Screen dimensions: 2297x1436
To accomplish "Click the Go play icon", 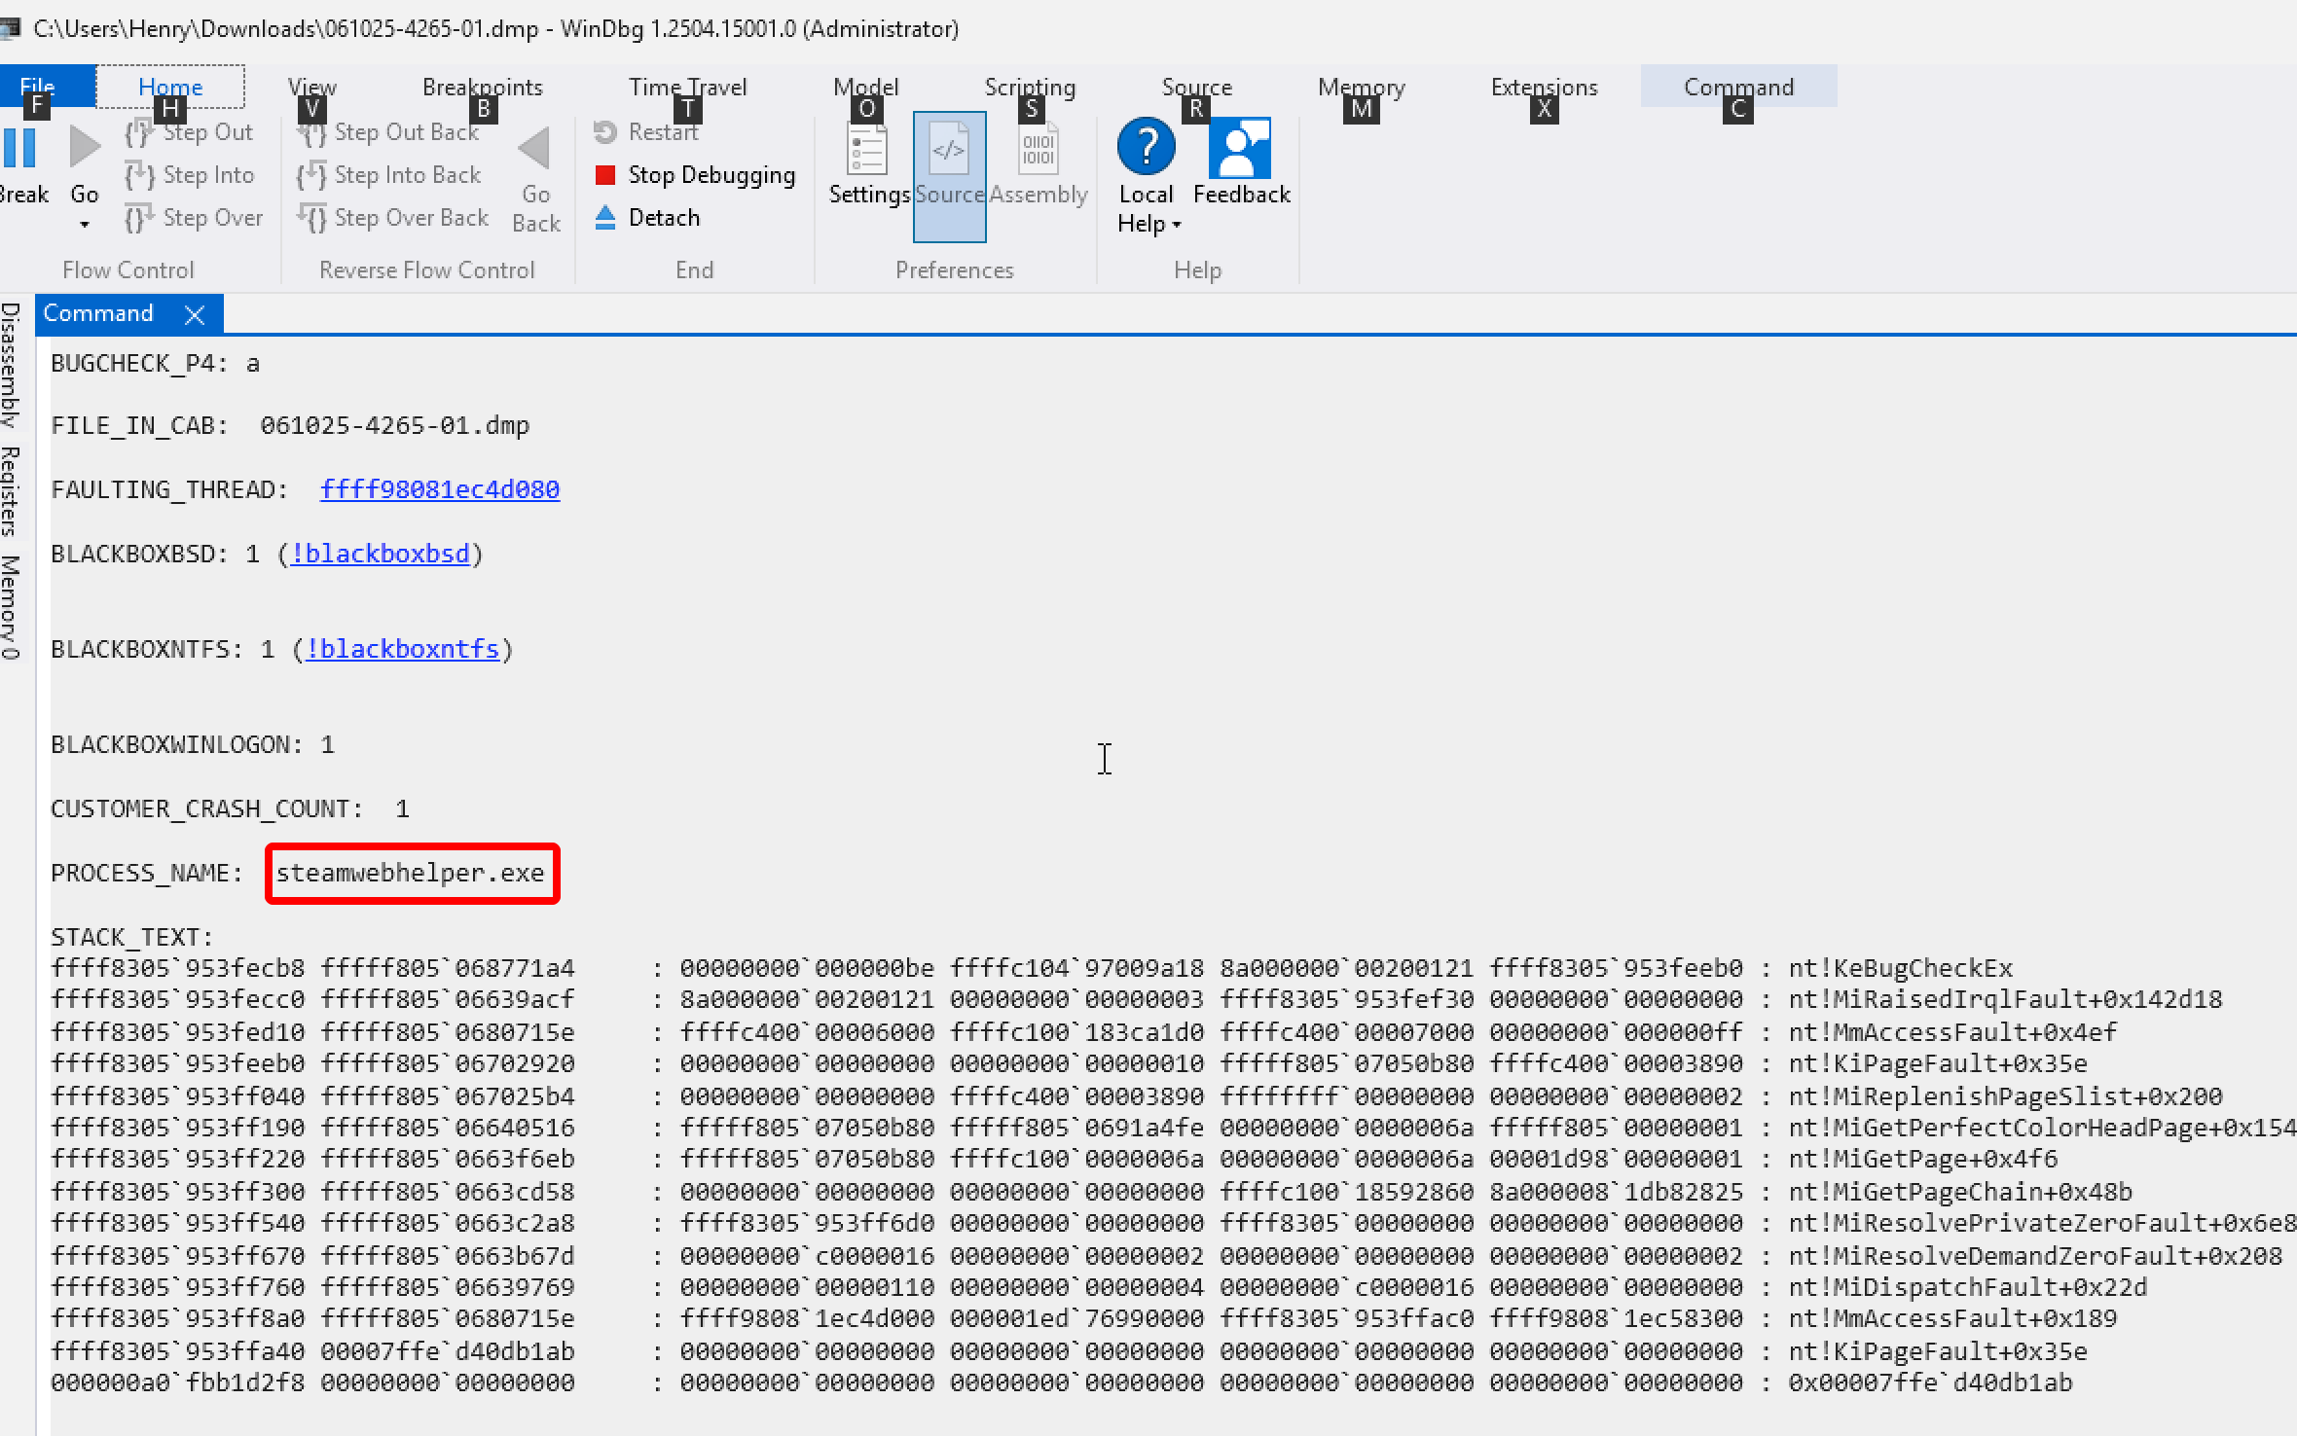I will (85, 148).
